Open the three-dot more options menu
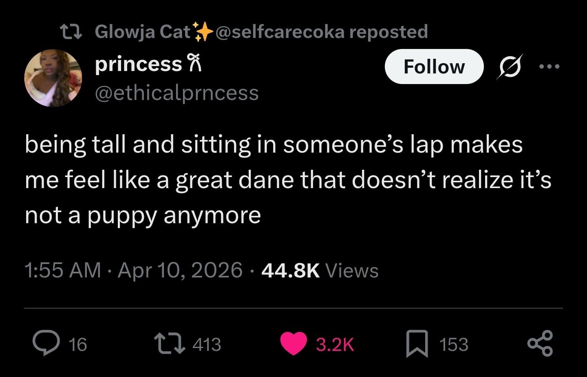This screenshot has width=587, height=377. (549, 67)
